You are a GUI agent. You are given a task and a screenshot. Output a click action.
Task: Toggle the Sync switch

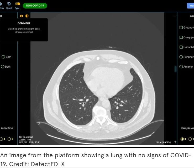click(x=17, y=4)
